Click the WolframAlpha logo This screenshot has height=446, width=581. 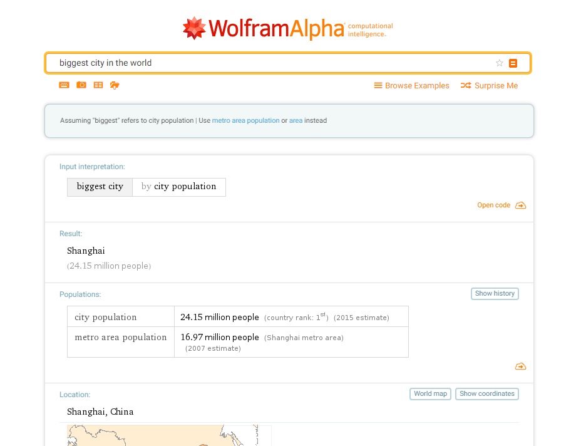pyautogui.click(x=287, y=28)
